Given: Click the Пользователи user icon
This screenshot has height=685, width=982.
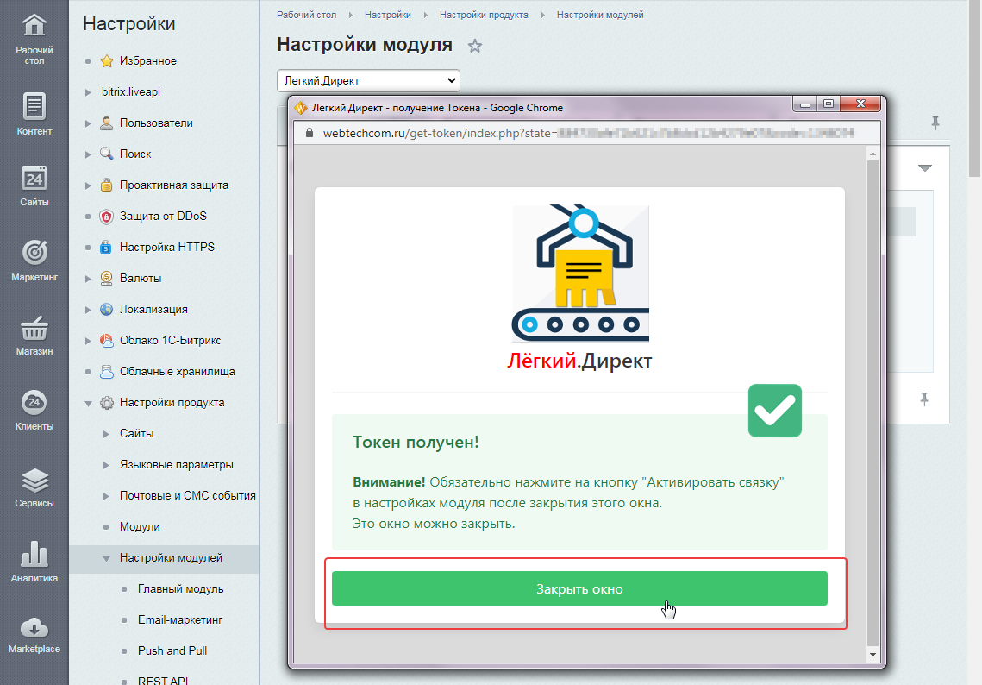Looking at the screenshot, I should 107,123.
